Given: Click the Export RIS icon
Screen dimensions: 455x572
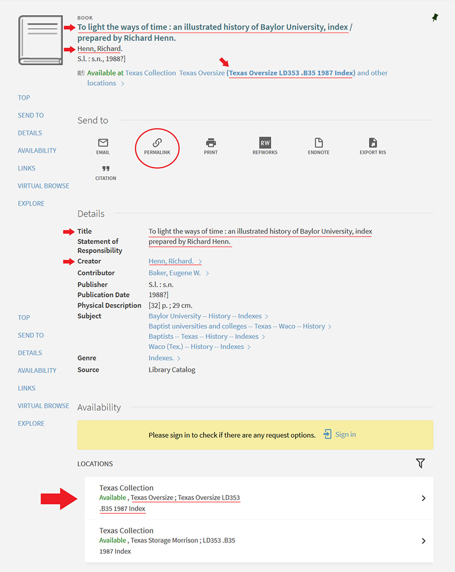Looking at the screenshot, I should pyautogui.click(x=373, y=146).
